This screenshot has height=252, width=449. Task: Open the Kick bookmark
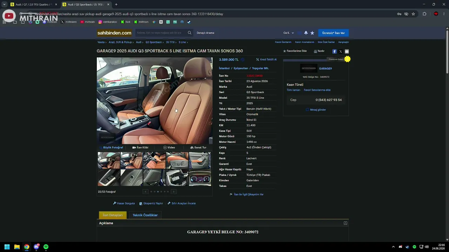tap(126, 22)
